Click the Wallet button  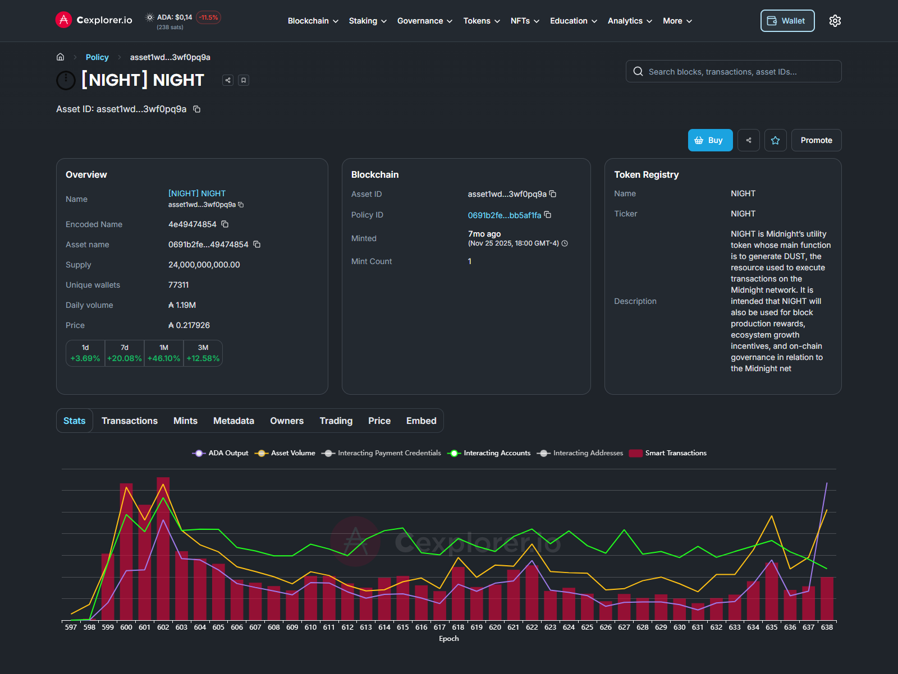tap(787, 21)
